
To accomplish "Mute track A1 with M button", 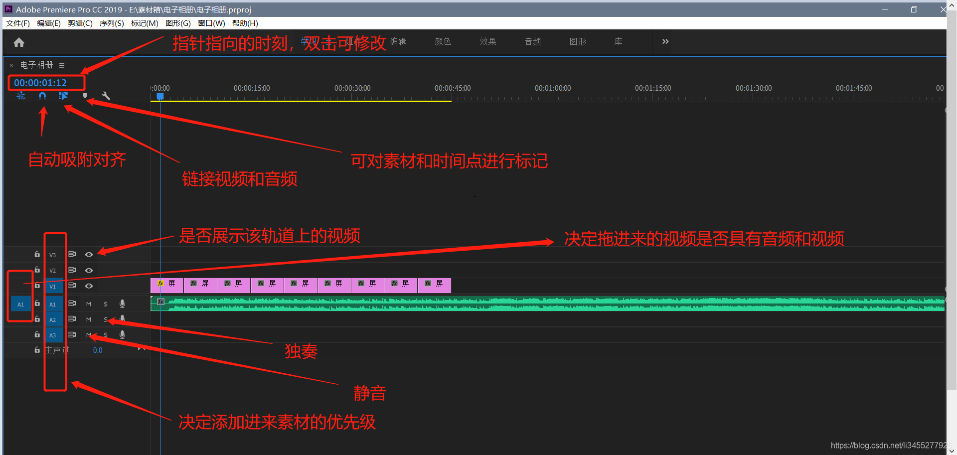I will (89, 304).
